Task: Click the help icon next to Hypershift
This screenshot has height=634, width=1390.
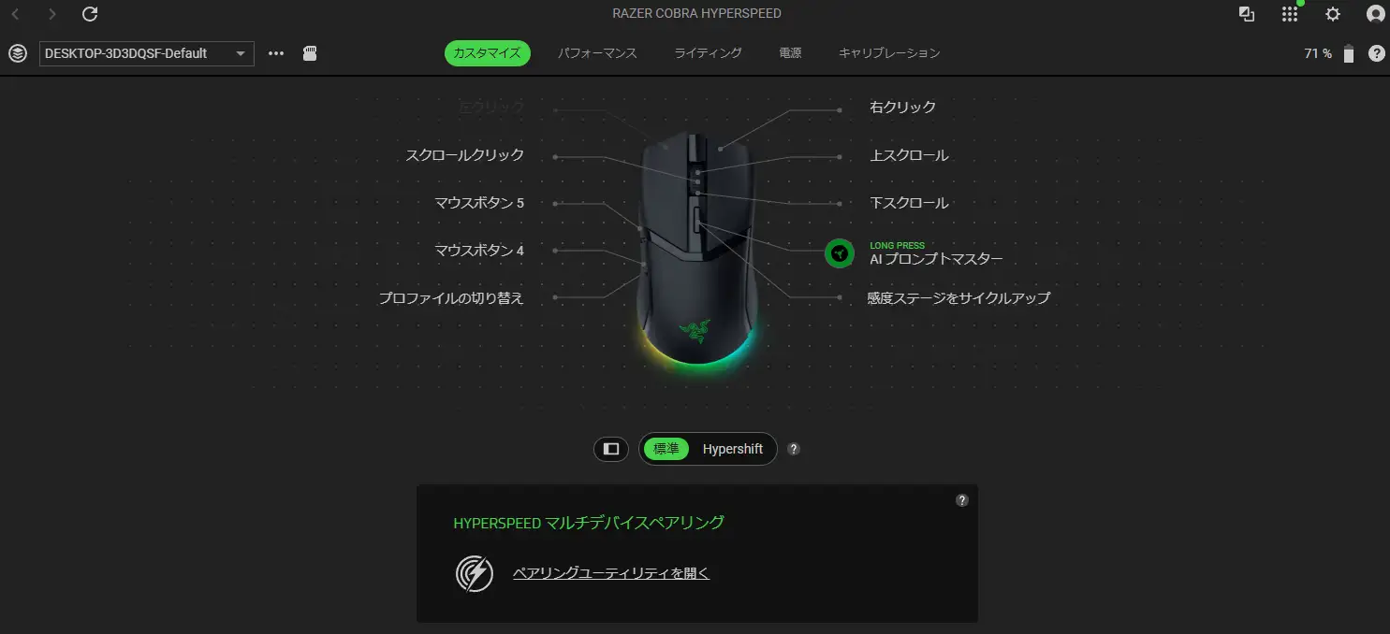Action: click(794, 449)
